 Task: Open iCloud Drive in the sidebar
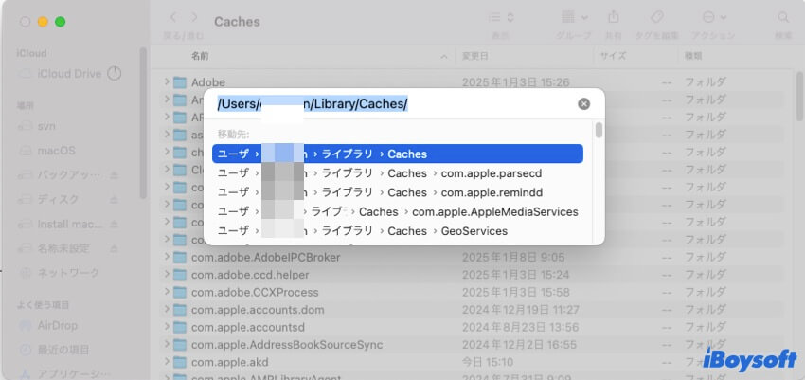[69, 74]
